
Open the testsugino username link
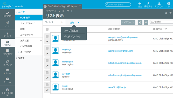(x=67, y=62)
